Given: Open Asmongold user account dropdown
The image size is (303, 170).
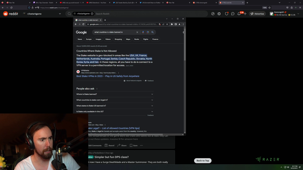Looking at the screenshot, I should point(285,14).
